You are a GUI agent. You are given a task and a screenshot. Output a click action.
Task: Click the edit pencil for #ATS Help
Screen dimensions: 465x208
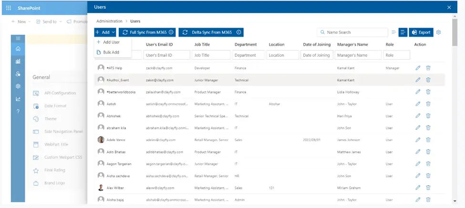(x=418, y=68)
